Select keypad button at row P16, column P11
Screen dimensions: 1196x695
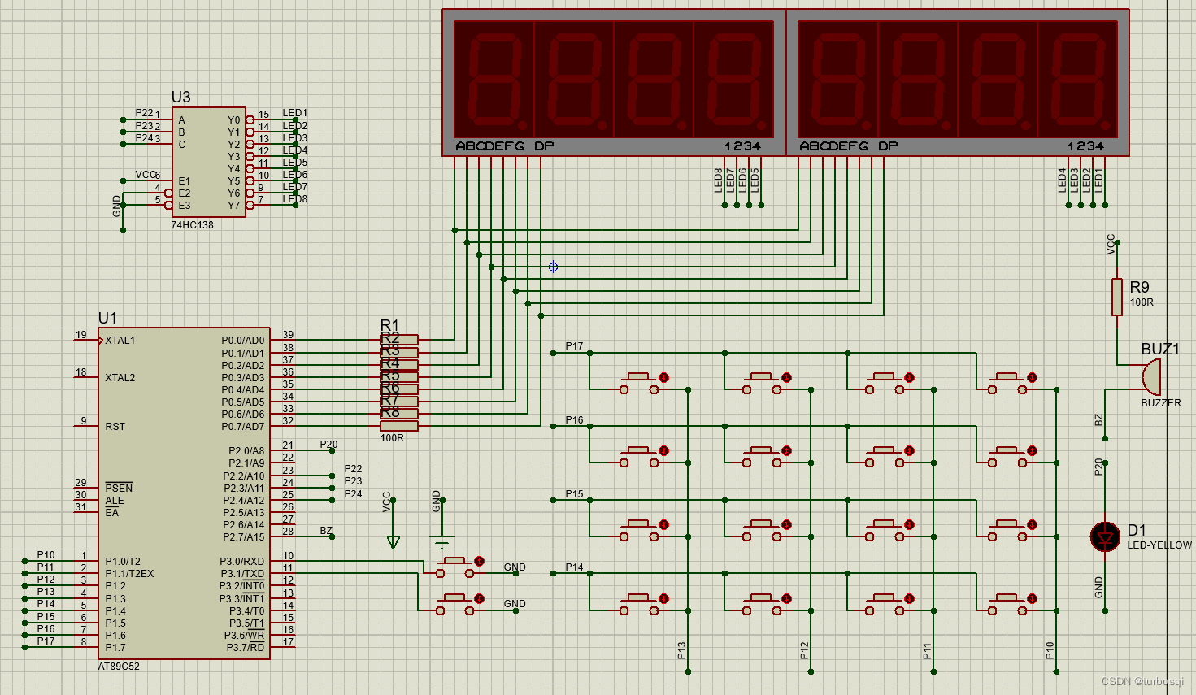coord(885,457)
